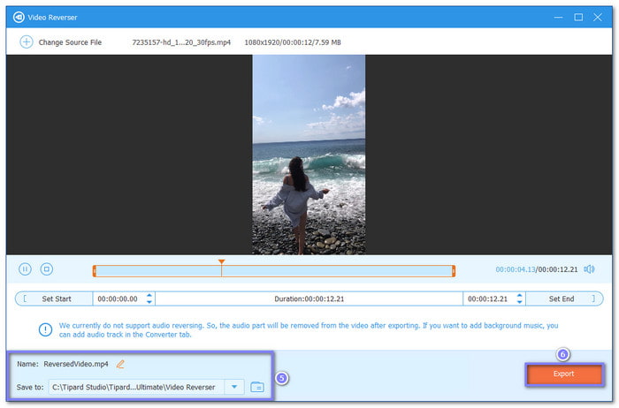This screenshot has height=408, width=619.
Task: Maximize the Video Reverser window
Action: 578,18
